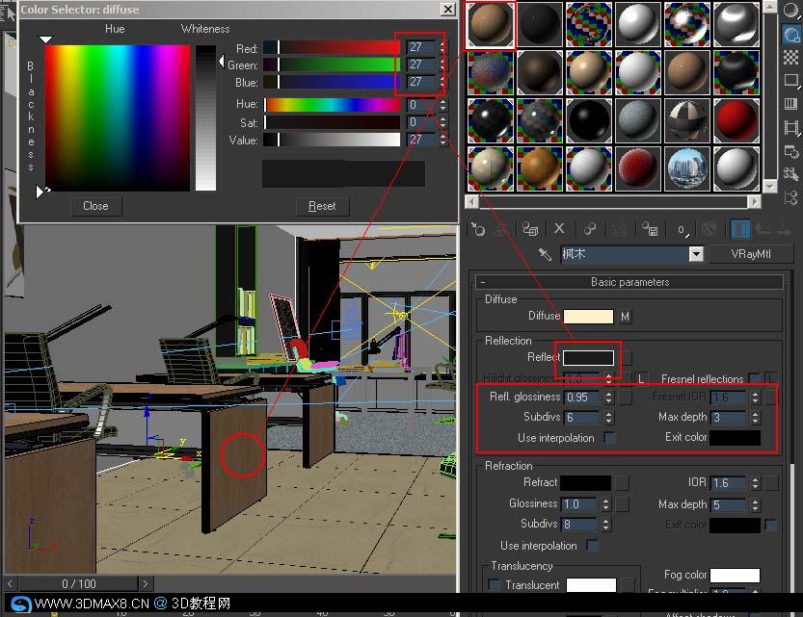
Task: Open the Material ID Channel flyout
Action: (683, 230)
